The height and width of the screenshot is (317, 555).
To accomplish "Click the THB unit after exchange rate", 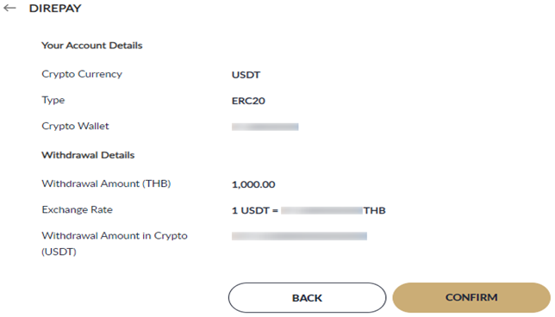I will click(x=375, y=210).
